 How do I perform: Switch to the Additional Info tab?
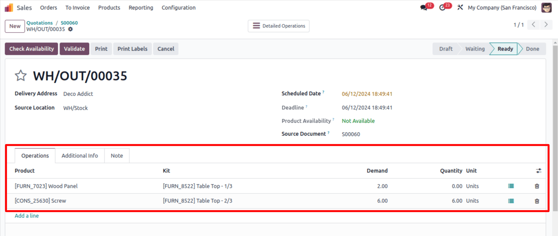coord(80,156)
